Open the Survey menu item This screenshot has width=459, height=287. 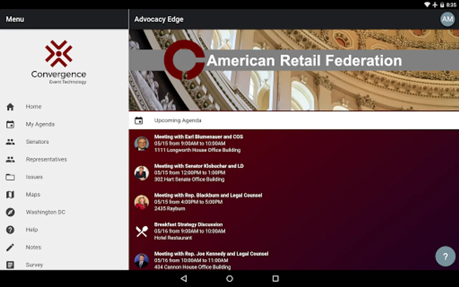point(64,265)
